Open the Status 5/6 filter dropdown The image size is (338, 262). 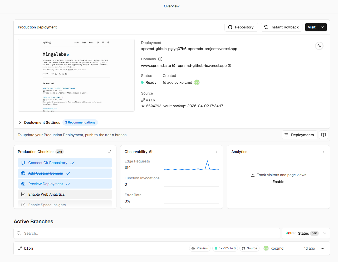(306, 233)
